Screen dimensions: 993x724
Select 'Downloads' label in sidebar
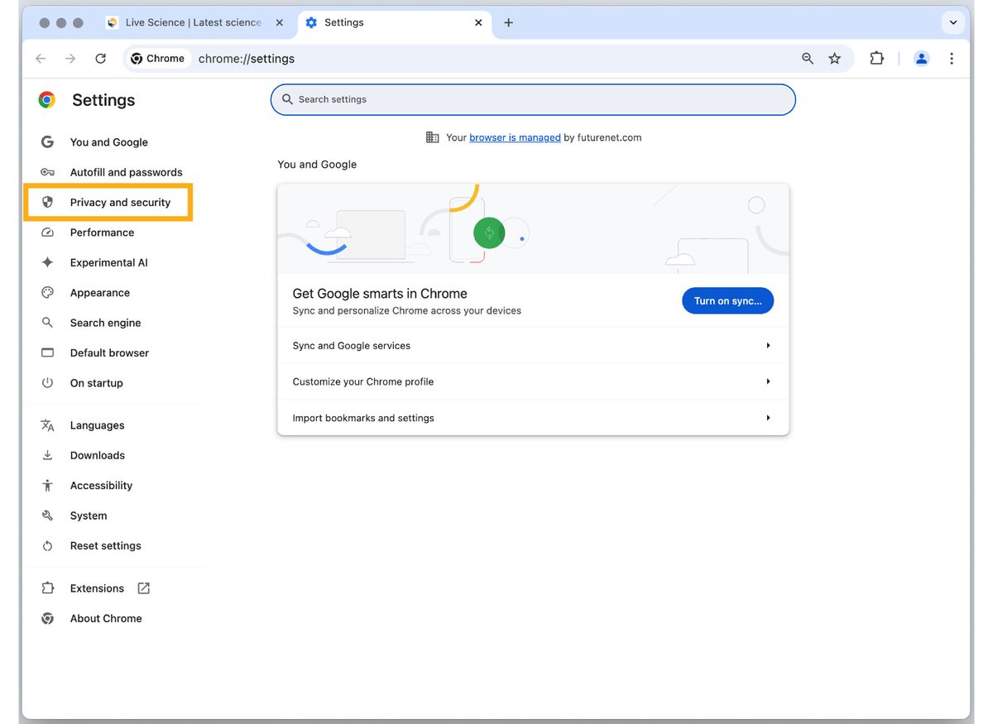pyautogui.click(x=97, y=455)
